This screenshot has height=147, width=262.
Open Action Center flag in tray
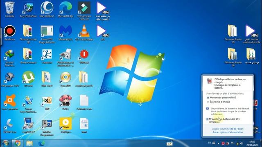(x=232, y=143)
